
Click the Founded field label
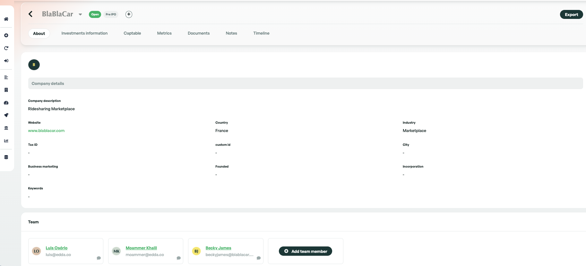pos(222,167)
